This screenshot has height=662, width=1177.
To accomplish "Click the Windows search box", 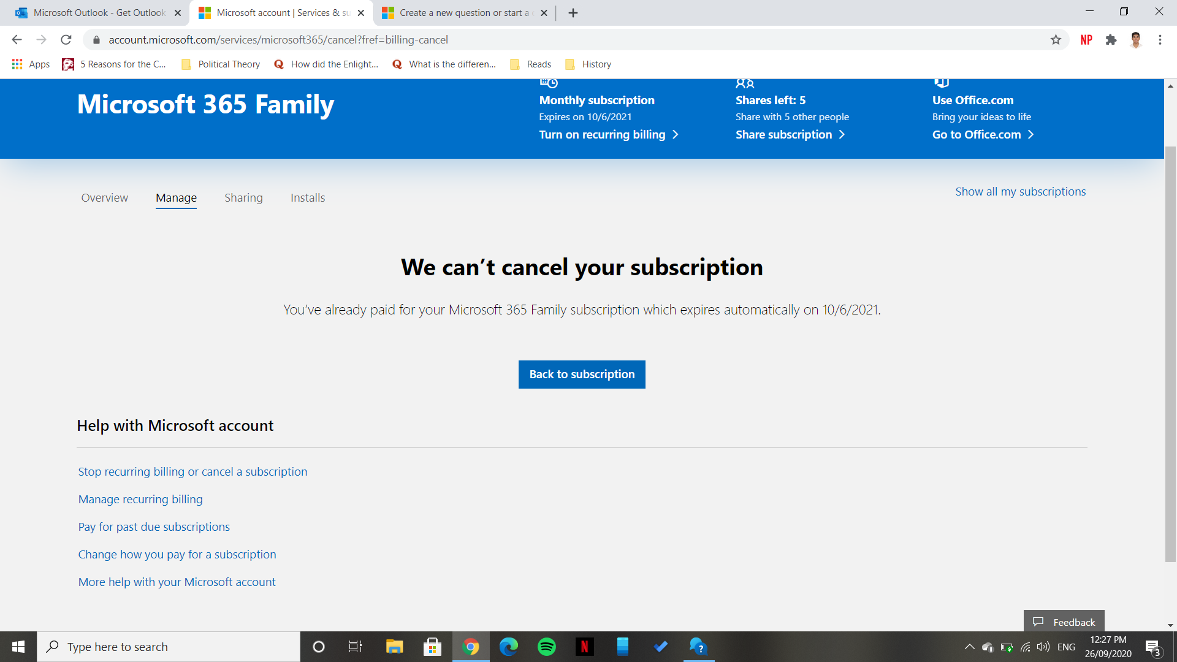I will (x=169, y=647).
